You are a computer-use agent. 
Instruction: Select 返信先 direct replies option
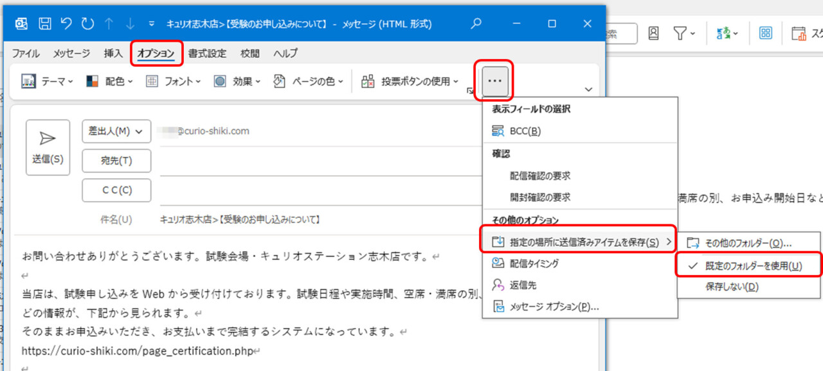click(x=580, y=285)
